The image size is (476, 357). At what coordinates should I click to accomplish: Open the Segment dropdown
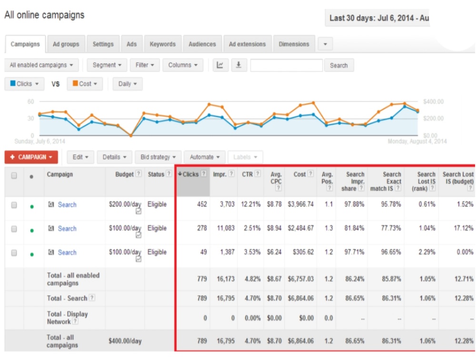[x=107, y=65]
